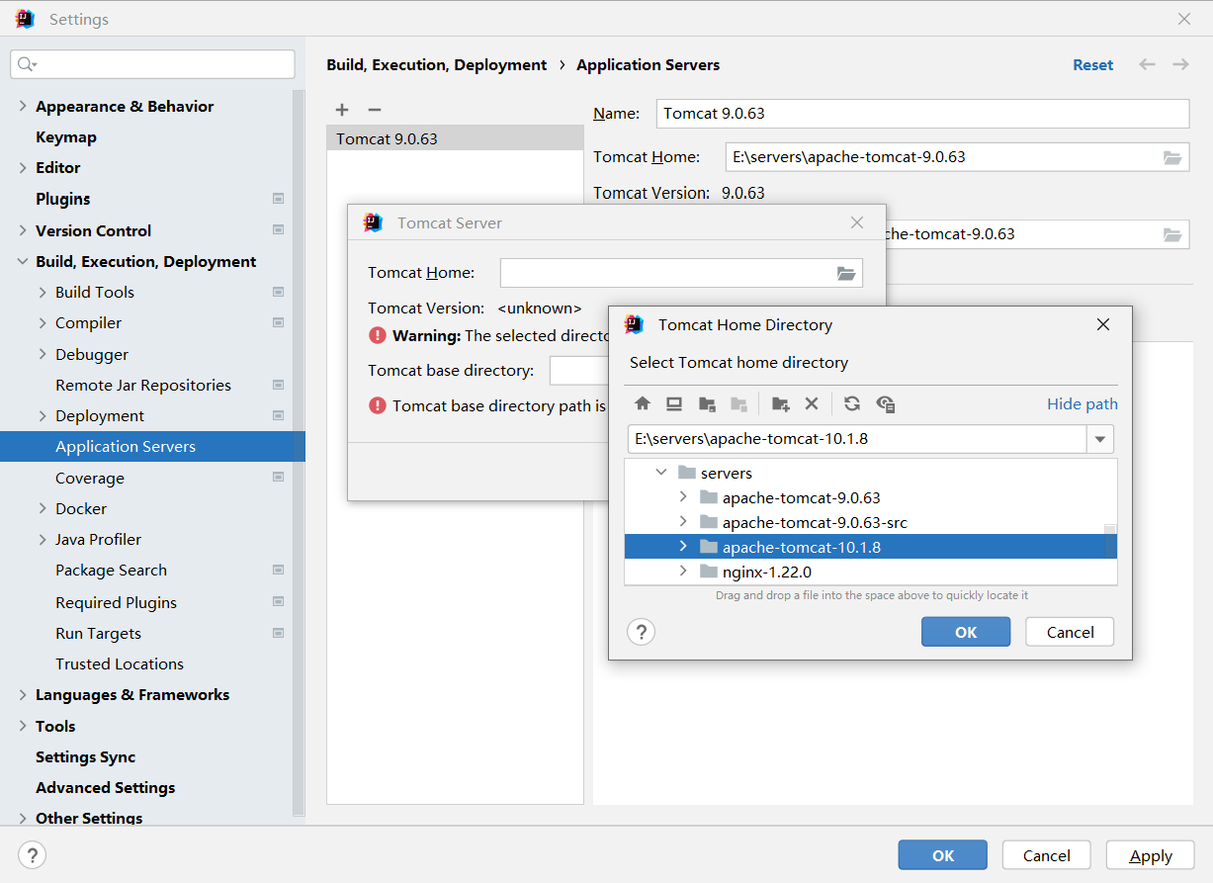The height and width of the screenshot is (883, 1213).
Task: Click the Plugins project-level settings icon
Action: (x=278, y=199)
